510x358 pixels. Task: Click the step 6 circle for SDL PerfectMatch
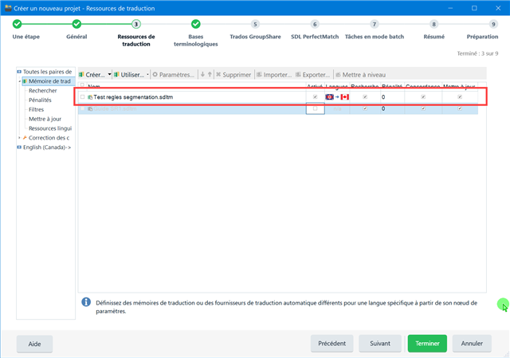coord(315,24)
